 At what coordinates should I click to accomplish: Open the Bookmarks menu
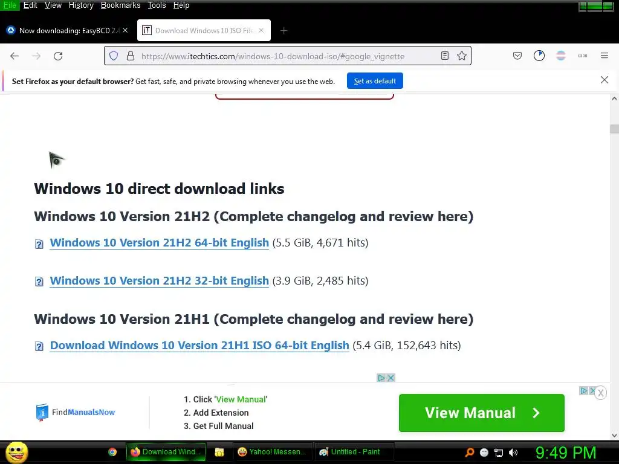pos(120,5)
